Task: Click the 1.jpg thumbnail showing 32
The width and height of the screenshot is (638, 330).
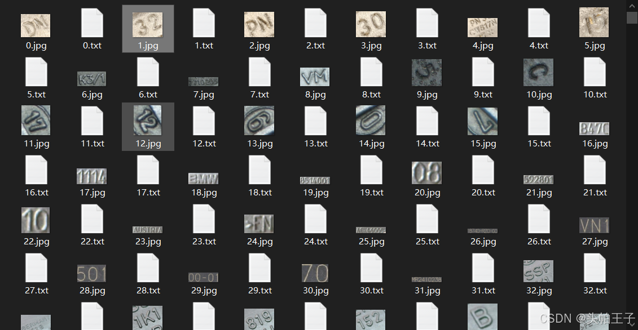Action: pos(148,25)
